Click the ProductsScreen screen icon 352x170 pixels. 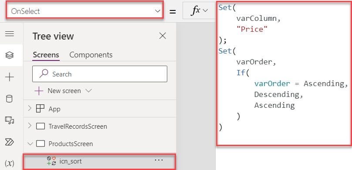[x=41, y=143]
